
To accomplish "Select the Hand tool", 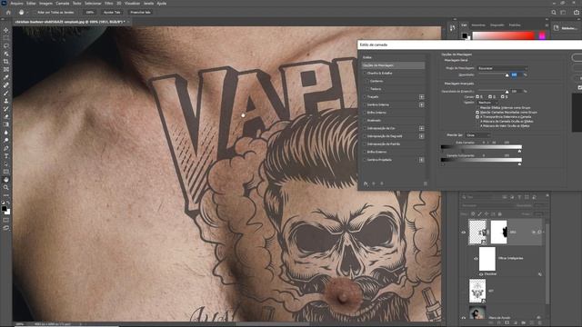I will (6, 180).
